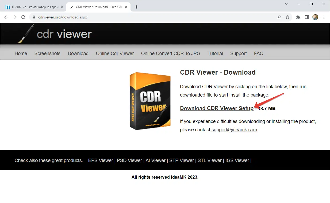Image resolution: width=330 pixels, height=203 pixels.
Task: Open the Support page
Action: (238, 53)
